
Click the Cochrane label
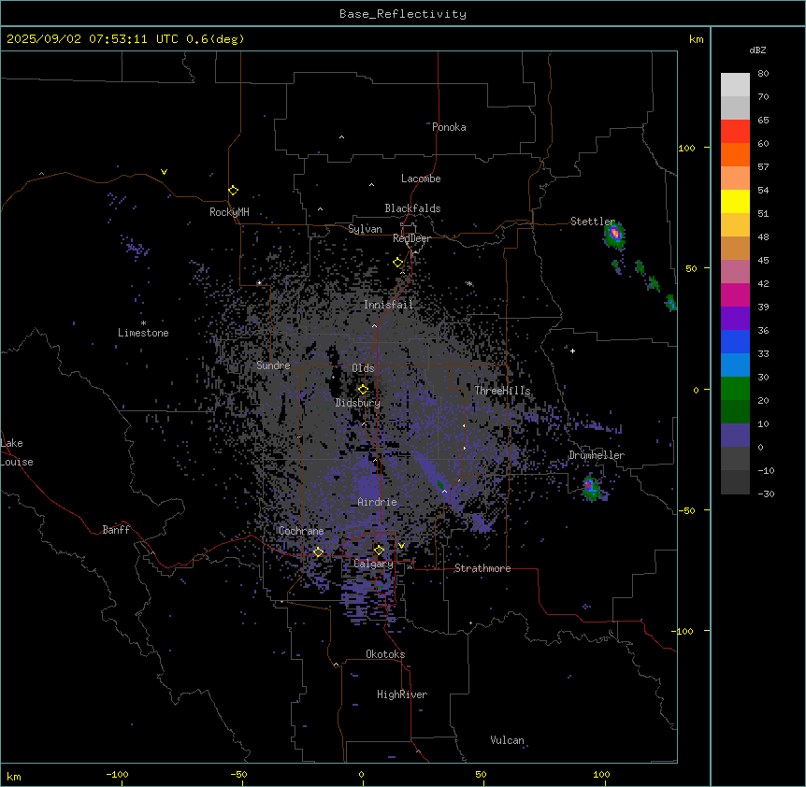point(301,531)
